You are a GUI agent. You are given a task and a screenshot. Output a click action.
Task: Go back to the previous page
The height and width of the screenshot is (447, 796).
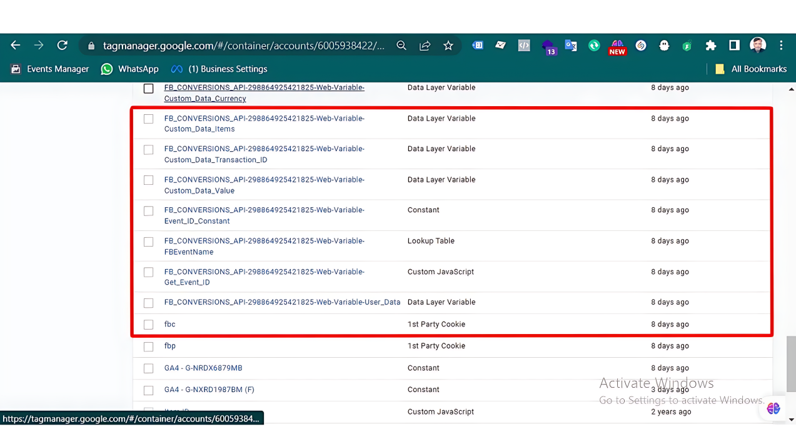point(16,46)
